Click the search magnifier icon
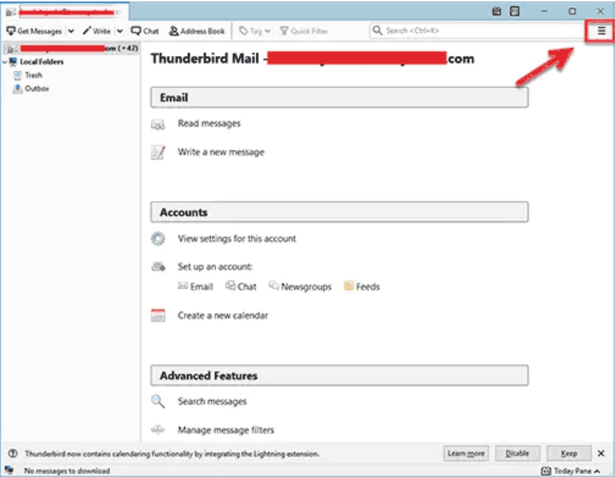This screenshot has width=615, height=477. click(377, 30)
